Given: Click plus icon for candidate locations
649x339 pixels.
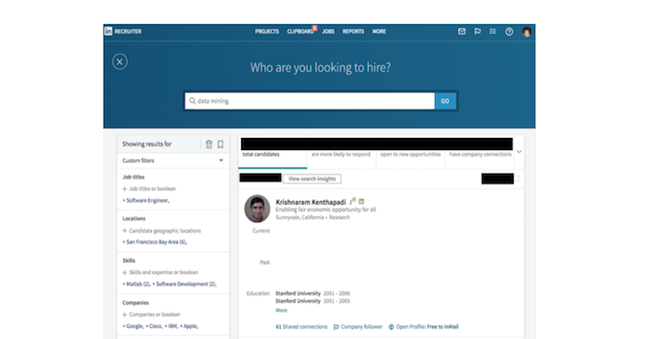Looking at the screenshot, I should tap(124, 231).
